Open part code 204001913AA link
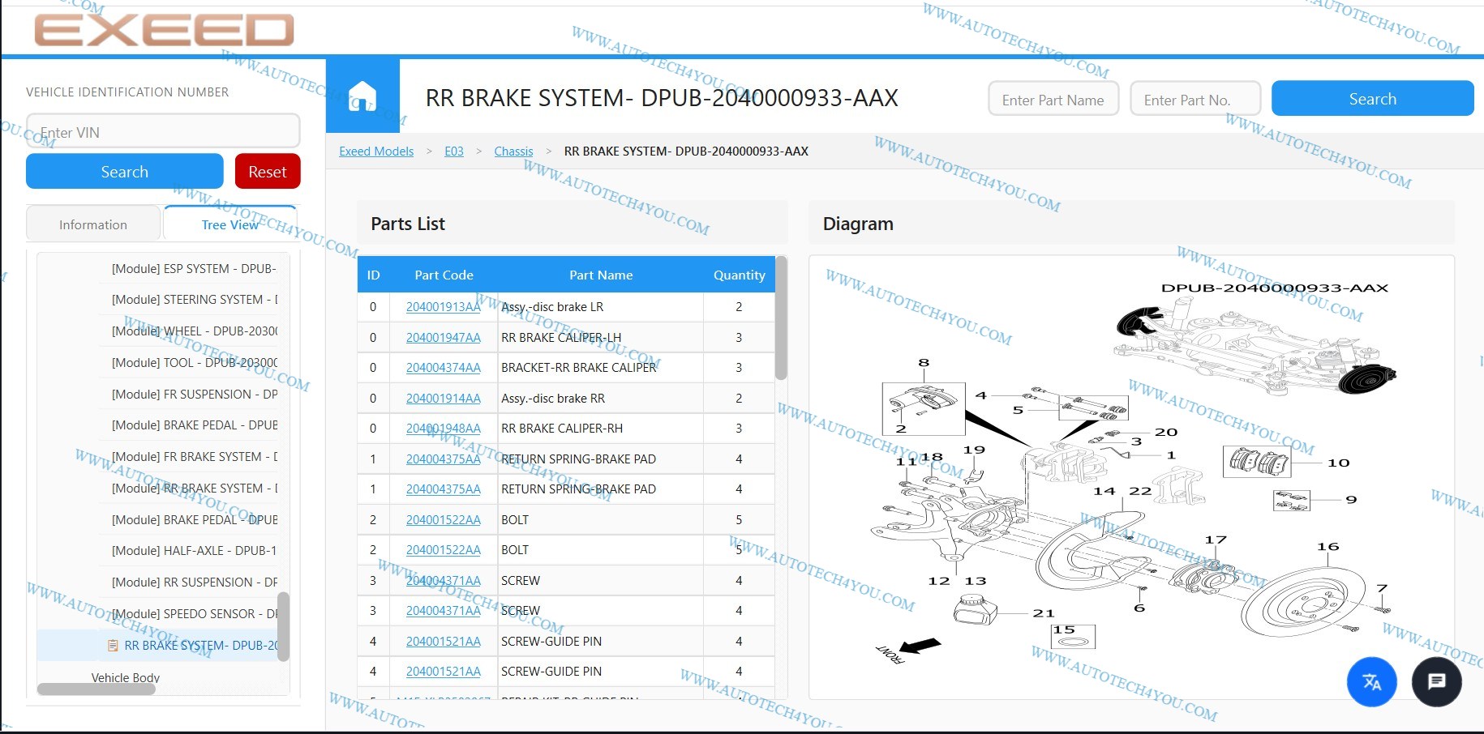This screenshot has height=734, width=1484. pyautogui.click(x=444, y=307)
